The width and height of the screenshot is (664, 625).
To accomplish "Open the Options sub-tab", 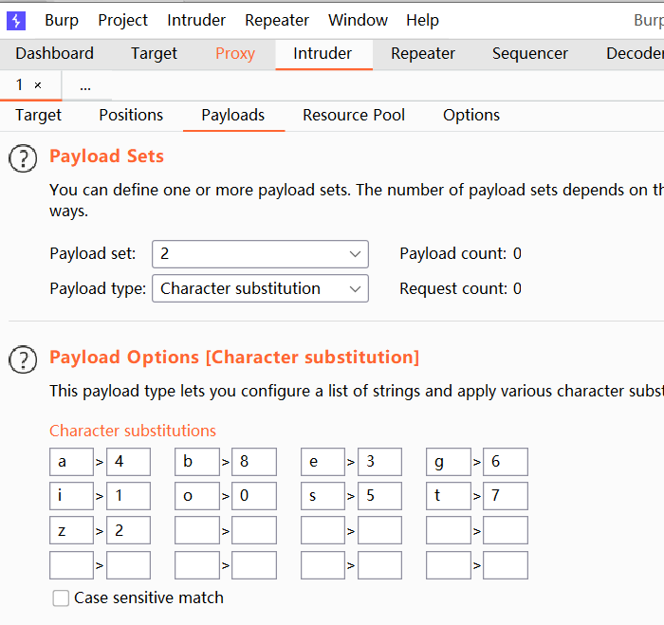I will 471,115.
